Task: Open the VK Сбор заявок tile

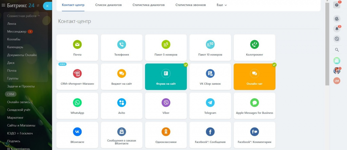Action: 210,77
